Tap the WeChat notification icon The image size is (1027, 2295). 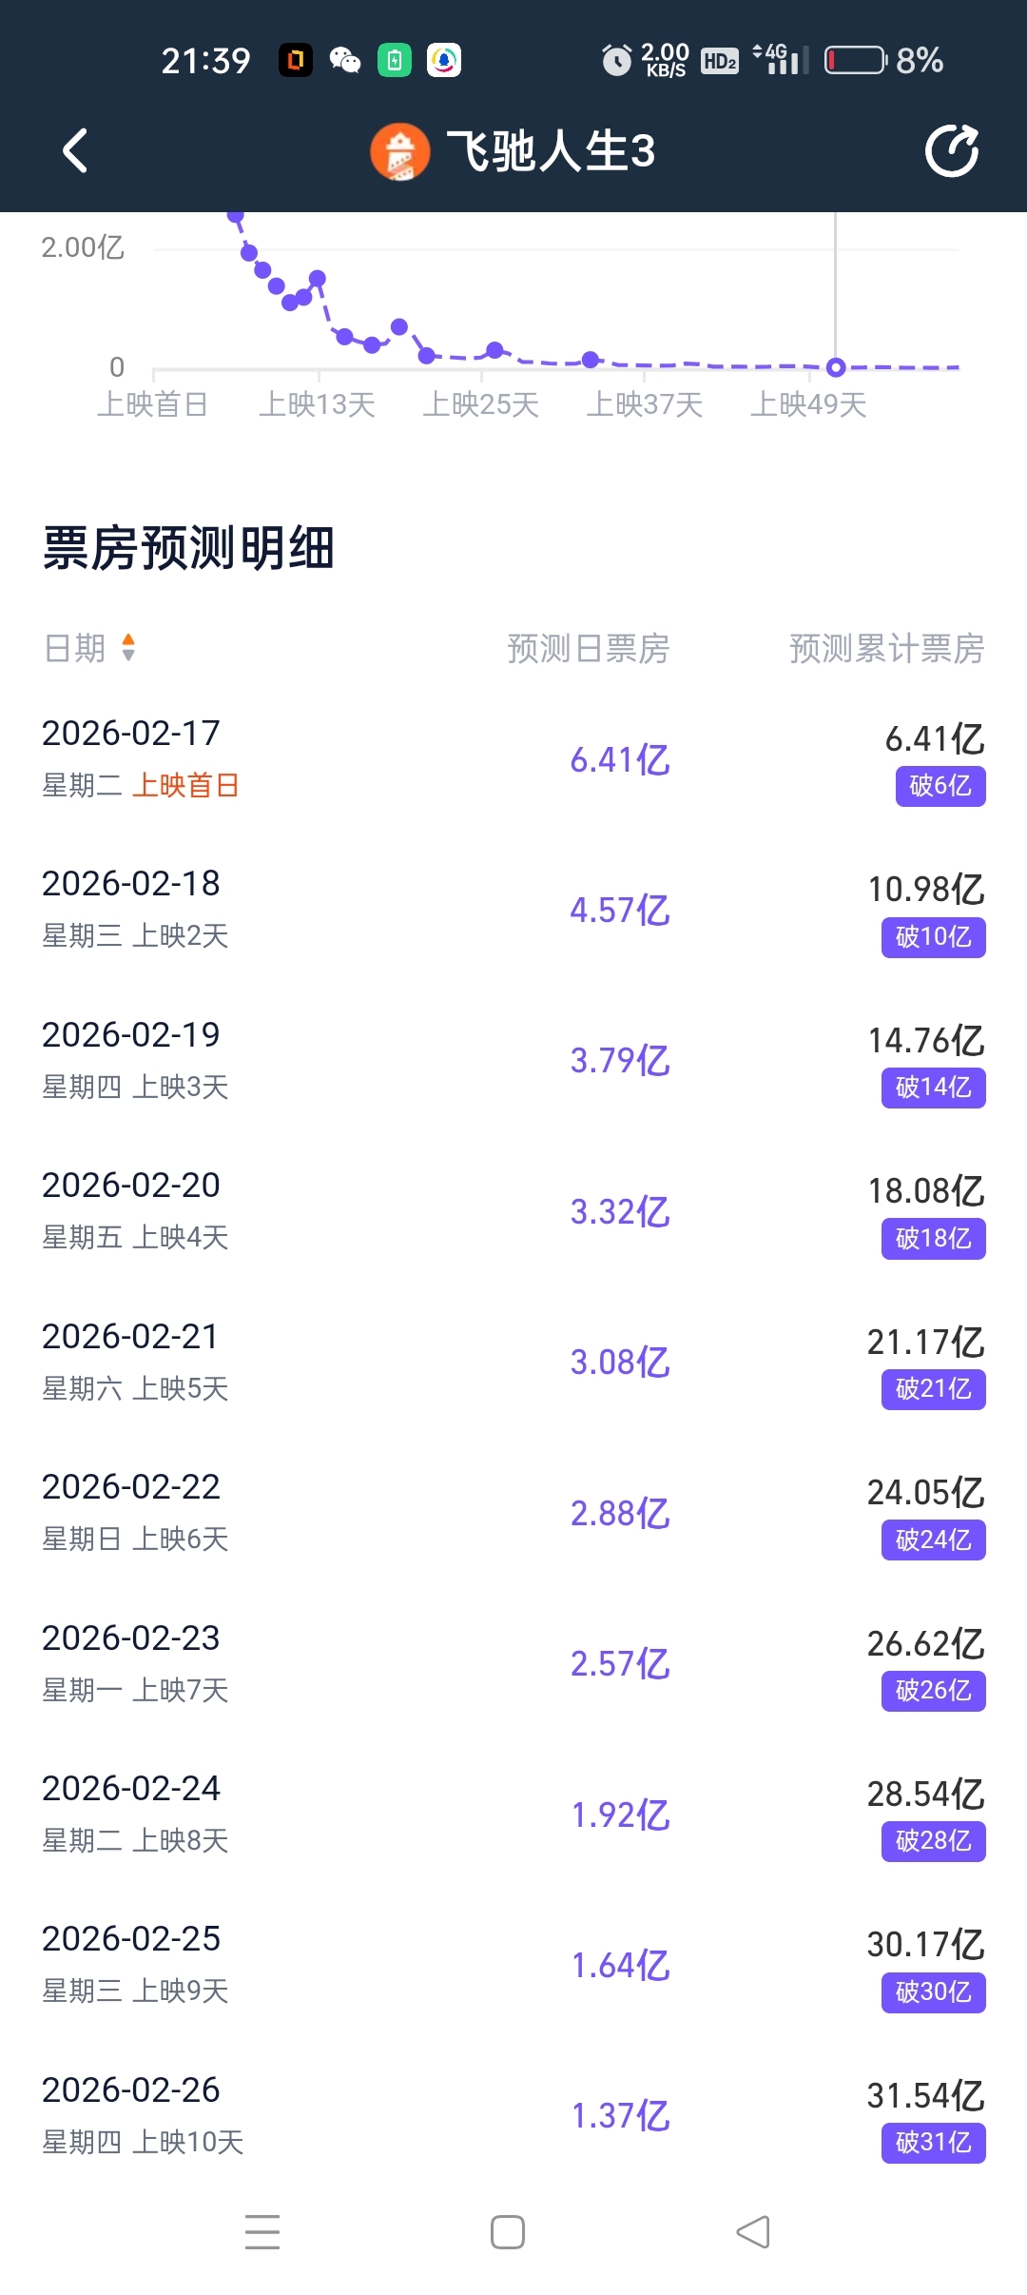coord(345,61)
